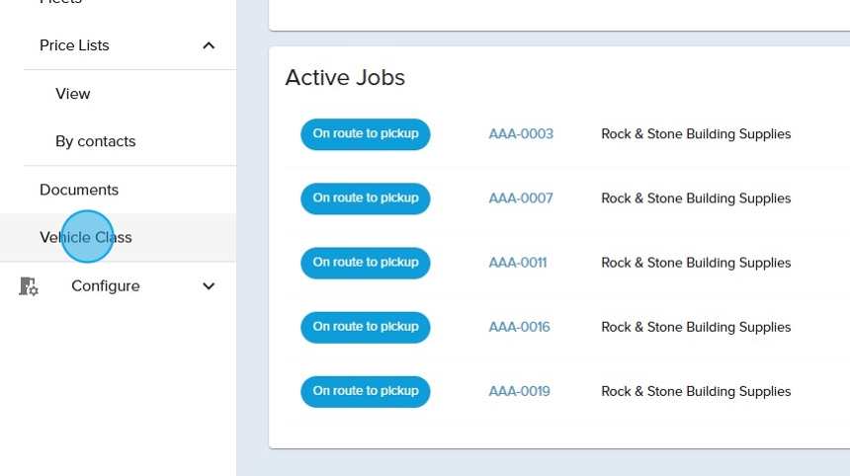Open job link AAA-0016

[x=519, y=327]
